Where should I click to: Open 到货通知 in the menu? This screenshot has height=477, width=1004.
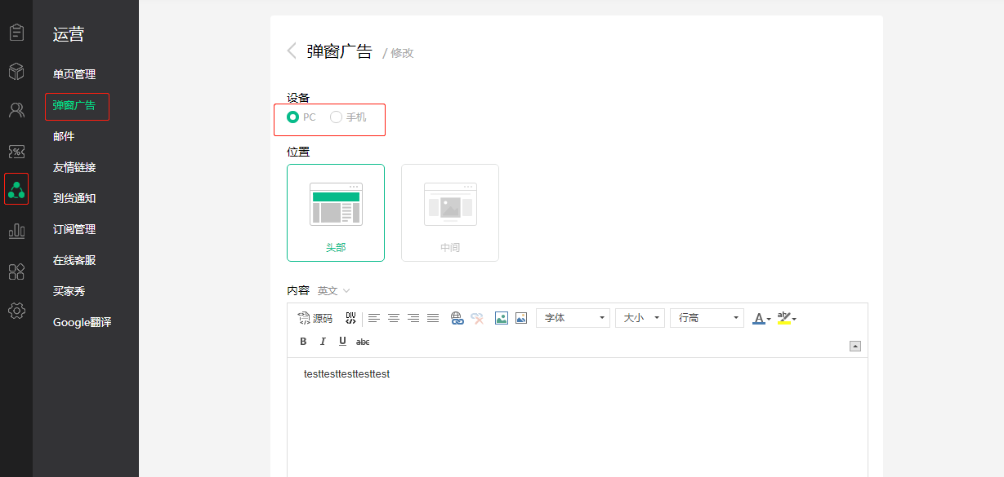[74, 198]
